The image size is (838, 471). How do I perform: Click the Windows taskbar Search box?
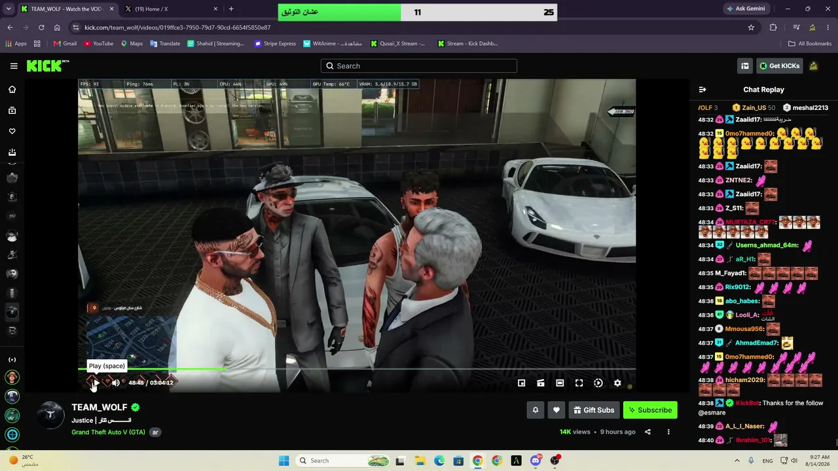pyautogui.click(x=343, y=461)
